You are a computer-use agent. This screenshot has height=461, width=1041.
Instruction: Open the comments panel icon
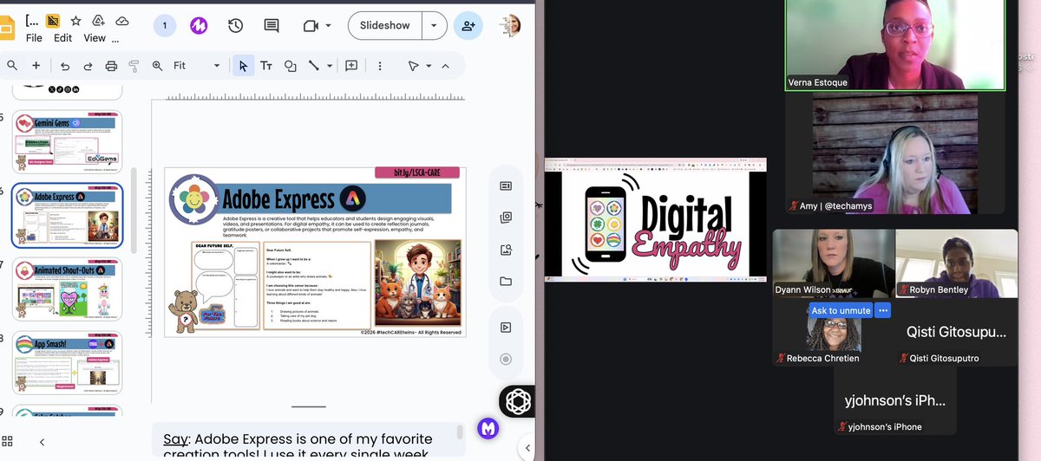coord(272,26)
